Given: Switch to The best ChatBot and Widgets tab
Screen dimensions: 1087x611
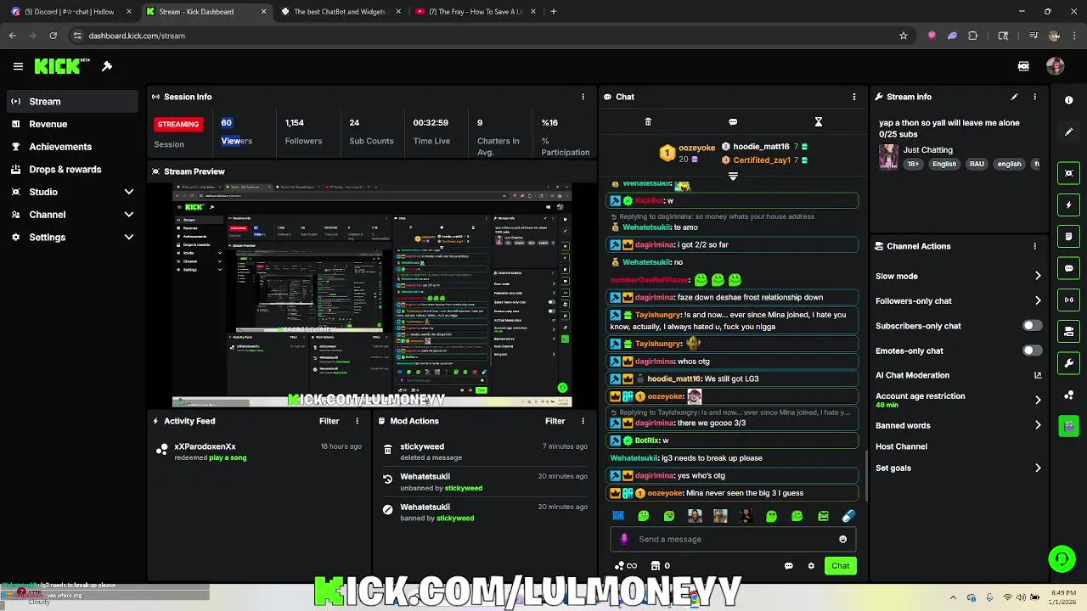Looking at the screenshot, I should tap(340, 12).
